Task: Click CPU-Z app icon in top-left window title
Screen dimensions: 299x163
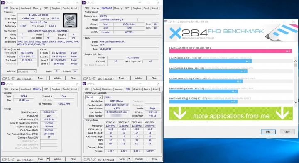Action: tap(2, 2)
